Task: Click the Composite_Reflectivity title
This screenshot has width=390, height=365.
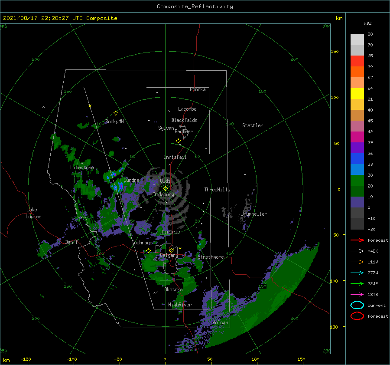Action: click(x=195, y=7)
